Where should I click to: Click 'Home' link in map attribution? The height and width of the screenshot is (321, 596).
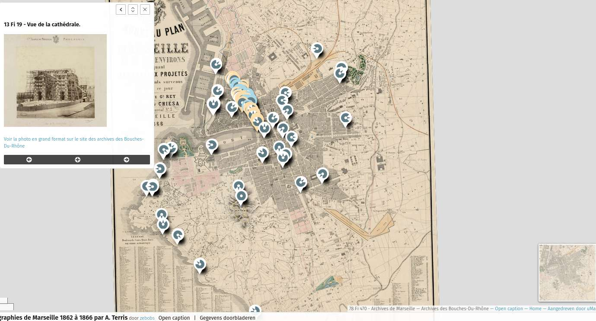pyautogui.click(x=535, y=308)
